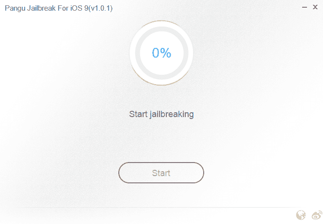Open the Weibo social icon
Viewport: 323px width, 224px height.
[x=317, y=215]
